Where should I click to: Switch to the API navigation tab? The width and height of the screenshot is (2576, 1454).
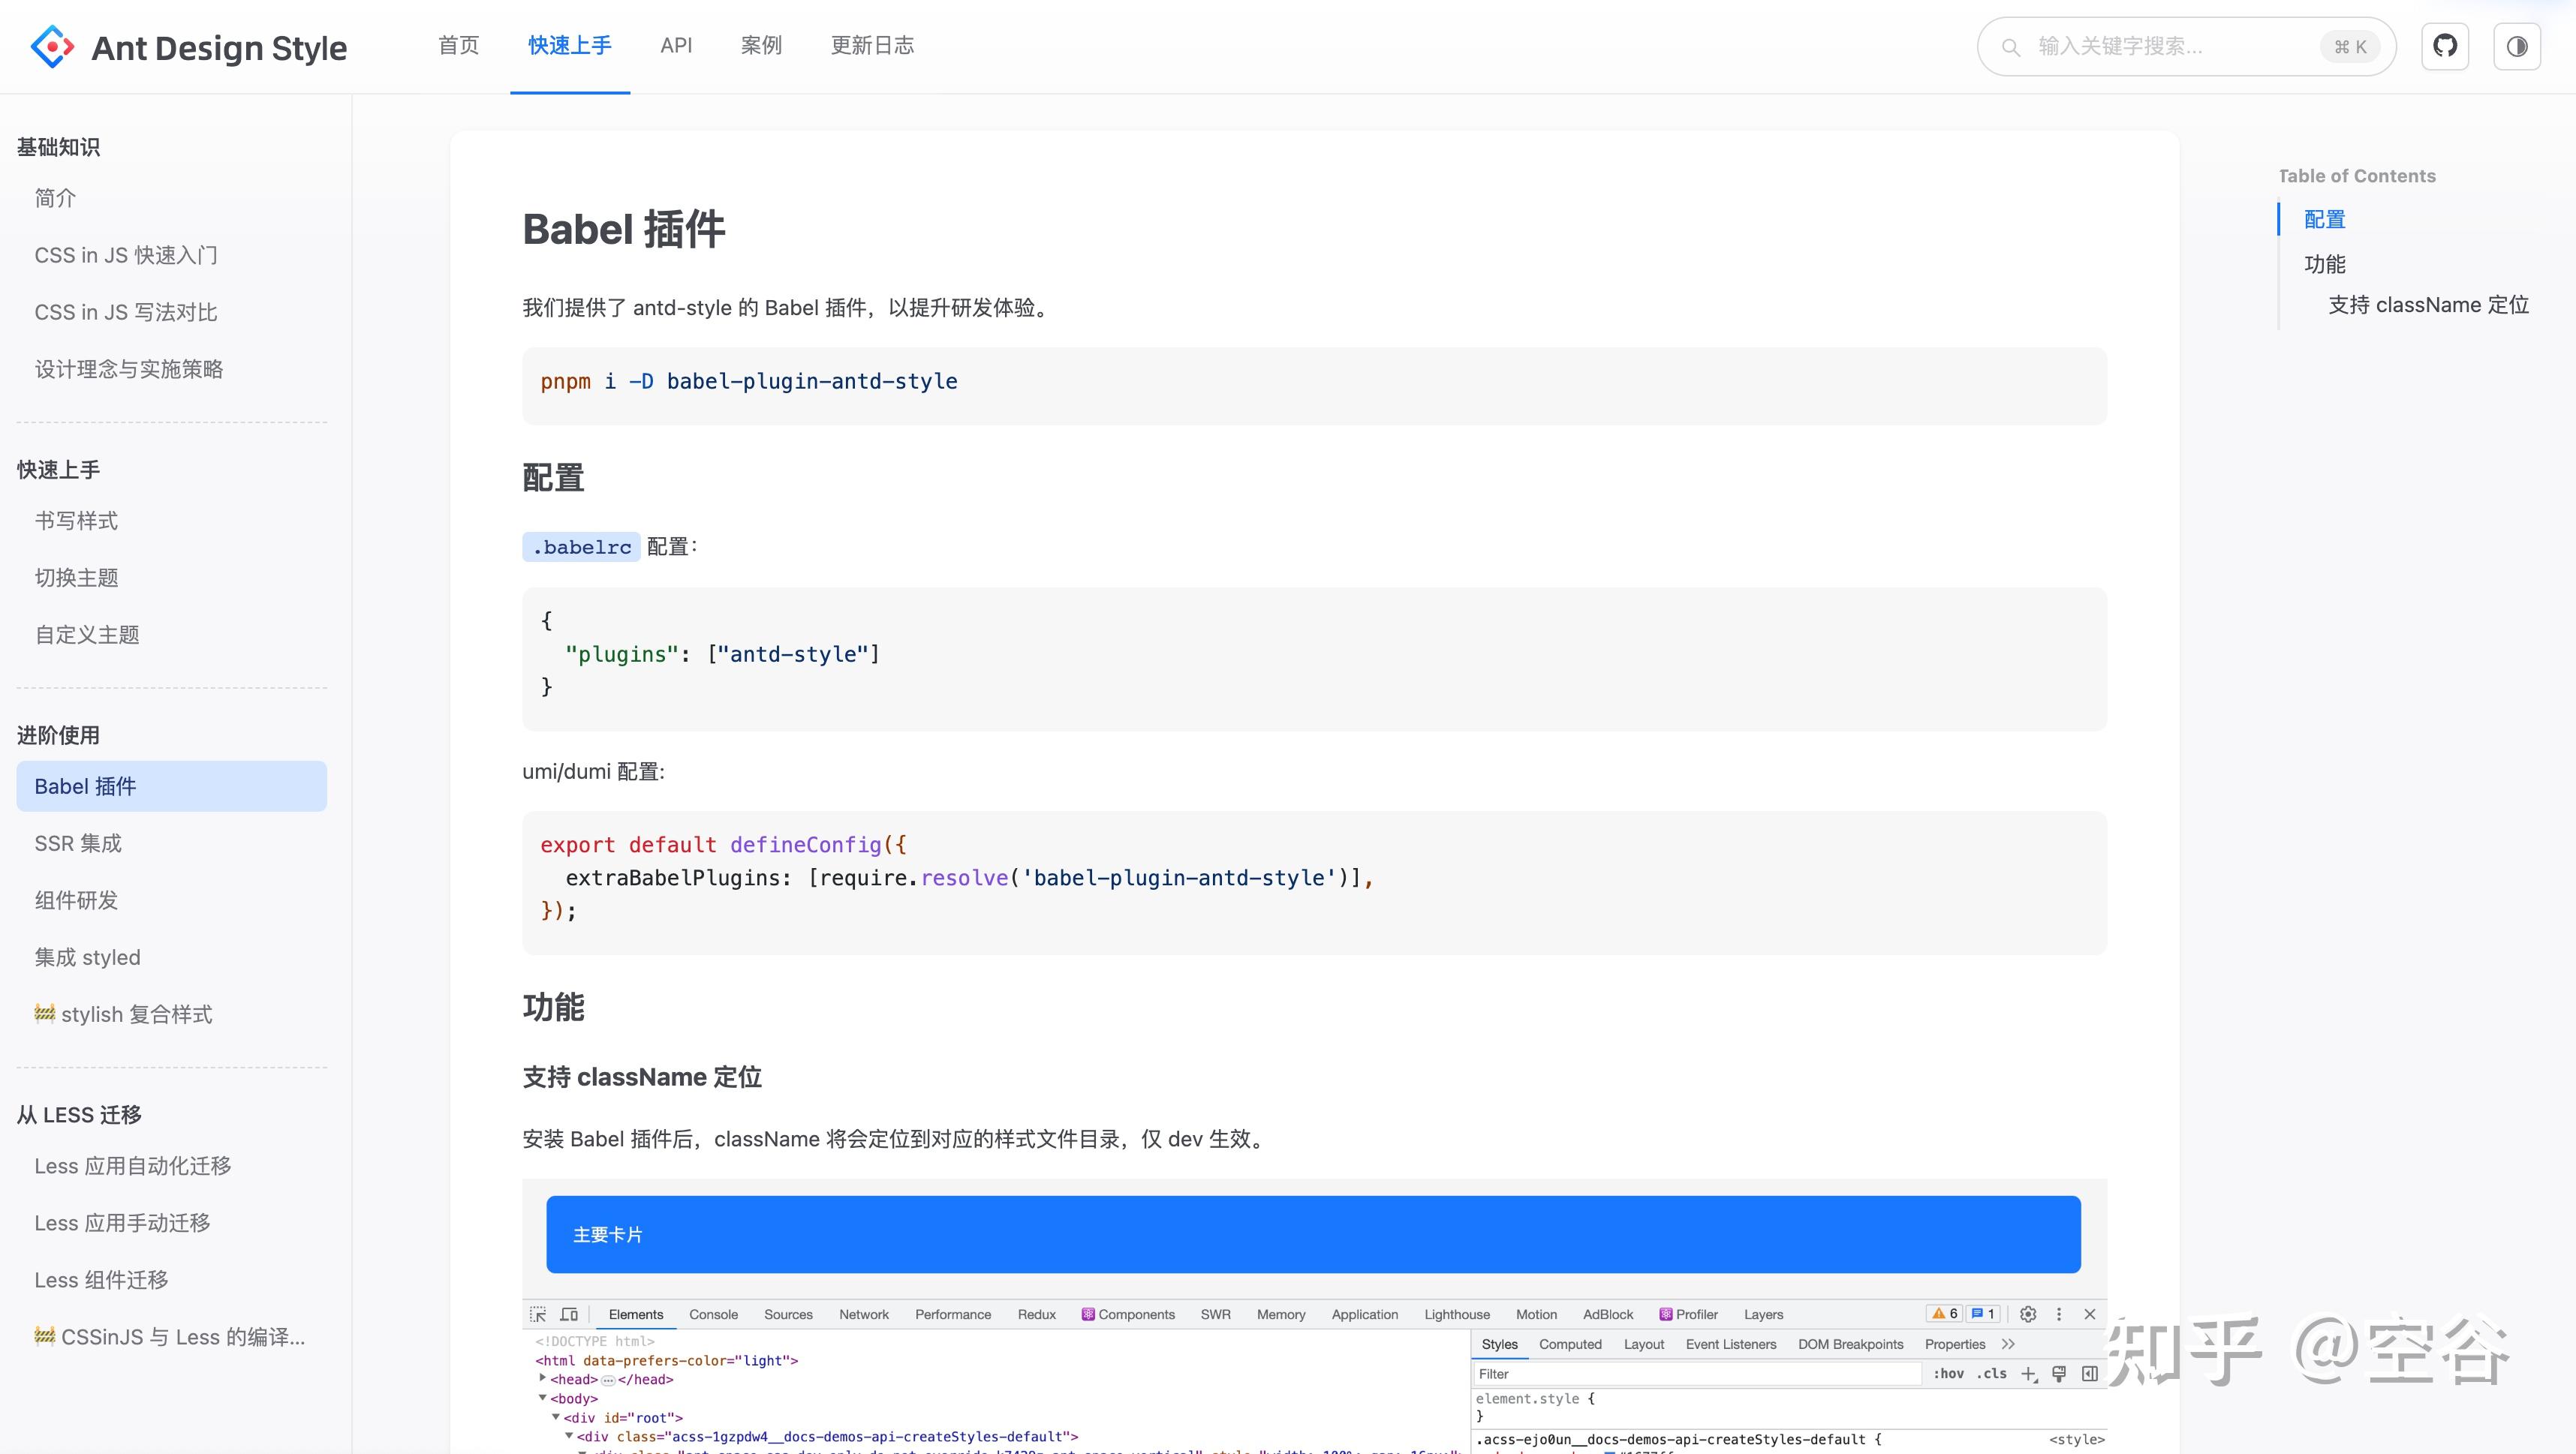pos(676,45)
